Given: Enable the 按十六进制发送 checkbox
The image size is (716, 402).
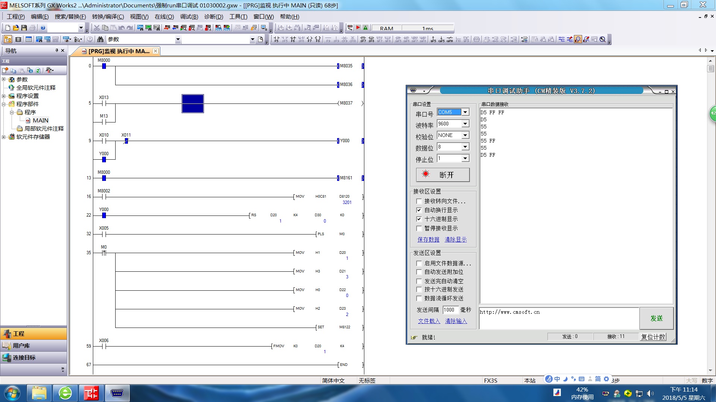Looking at the screenshot, I should 419,290.
